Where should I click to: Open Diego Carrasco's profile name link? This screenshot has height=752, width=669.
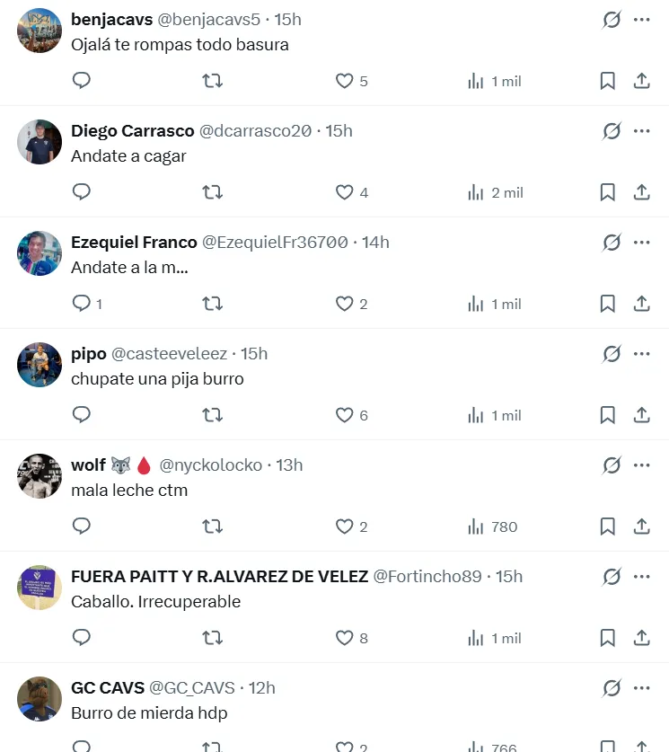[x=132, y=131]
